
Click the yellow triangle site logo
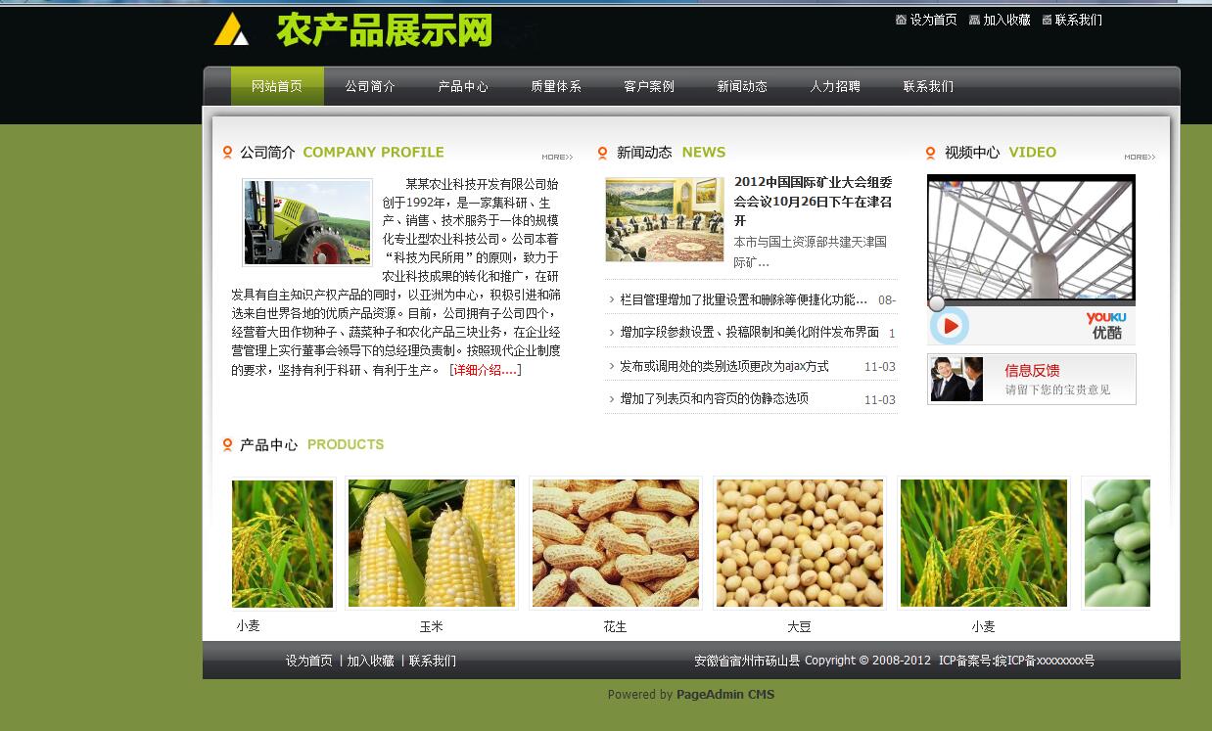pos(231,29)
